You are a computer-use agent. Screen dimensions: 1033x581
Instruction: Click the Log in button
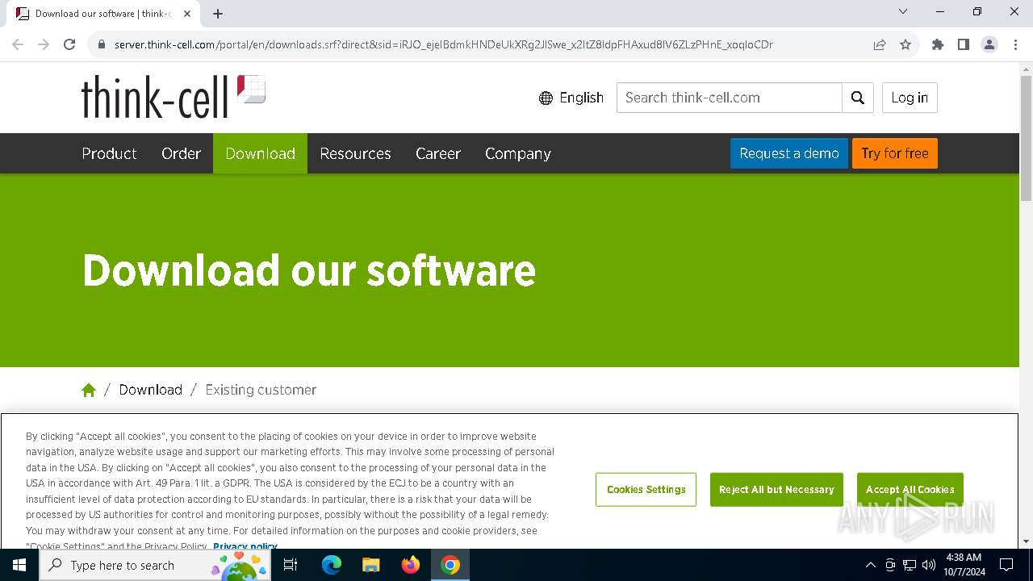[910, 98]
